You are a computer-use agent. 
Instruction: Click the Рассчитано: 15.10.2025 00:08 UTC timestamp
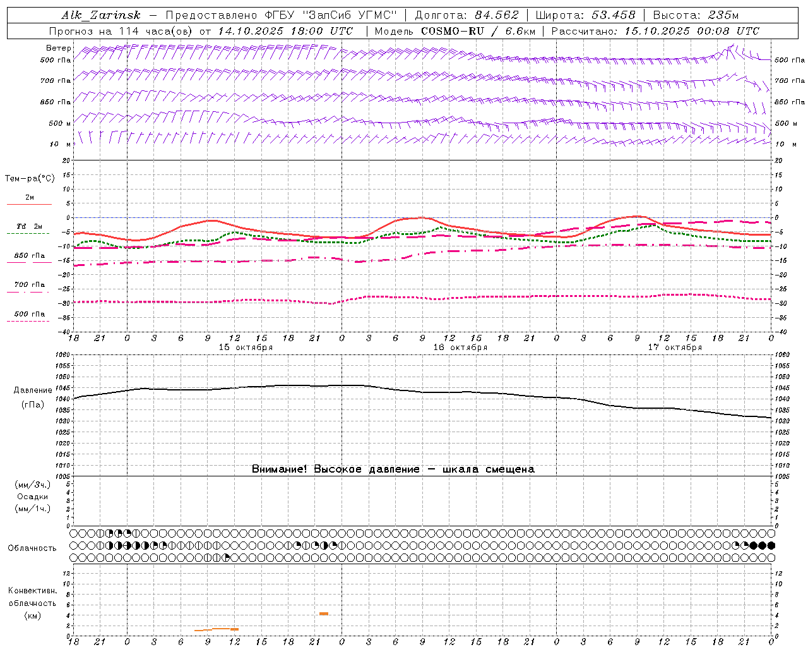click(655, 31)
